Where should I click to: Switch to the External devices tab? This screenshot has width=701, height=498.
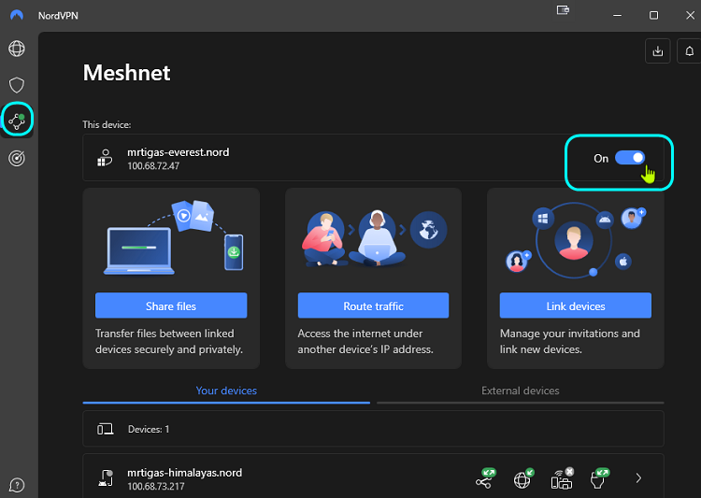tap(521, 391)
